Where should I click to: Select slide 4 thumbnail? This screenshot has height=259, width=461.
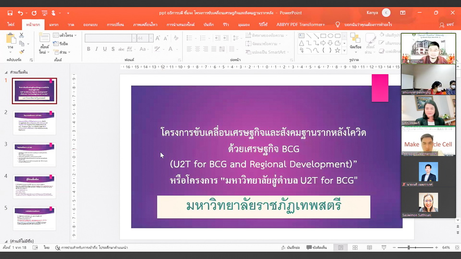(x=35, y=187)
